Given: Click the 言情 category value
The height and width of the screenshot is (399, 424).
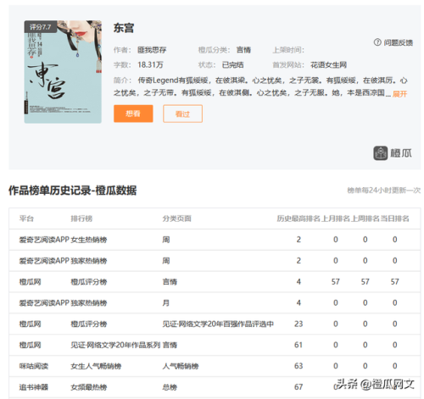Looking at the screenshot, I should pos(243,50).
